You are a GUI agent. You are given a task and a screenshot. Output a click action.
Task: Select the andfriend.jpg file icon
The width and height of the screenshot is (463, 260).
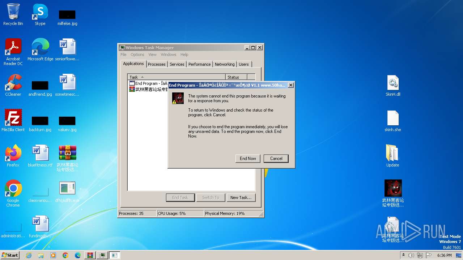(40, 88)
